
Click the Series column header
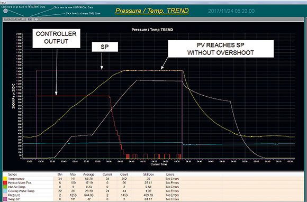click(12, 175)
